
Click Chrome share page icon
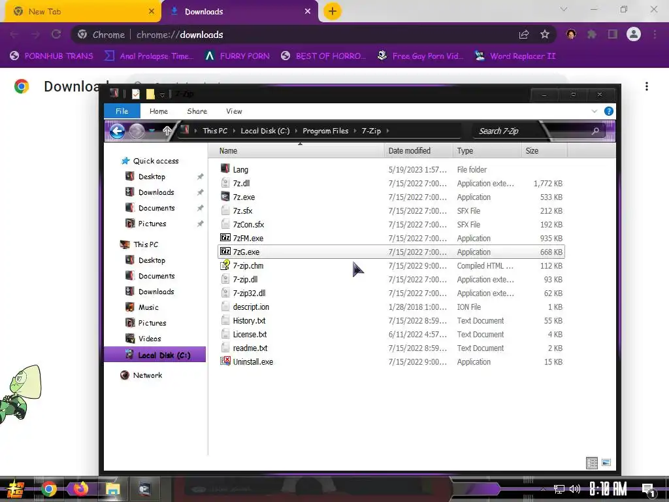[524, 35]
